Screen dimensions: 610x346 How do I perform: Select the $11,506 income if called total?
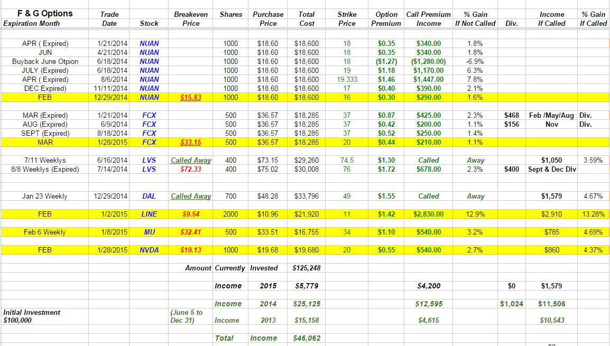click(552, 304)
